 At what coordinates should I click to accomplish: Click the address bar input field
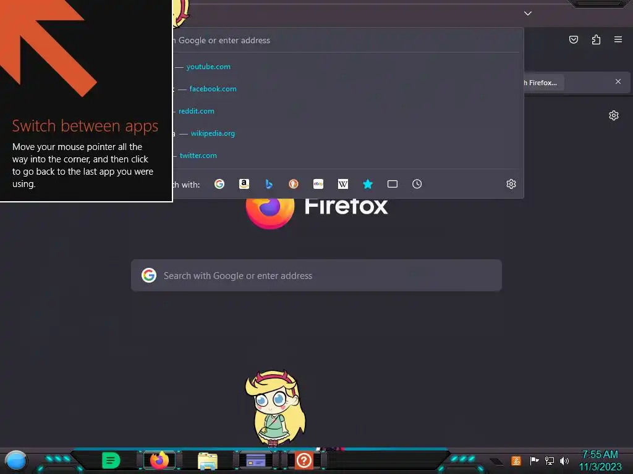click(347, 40)
